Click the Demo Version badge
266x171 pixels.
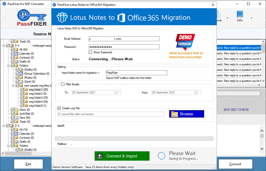coord(185,42)
